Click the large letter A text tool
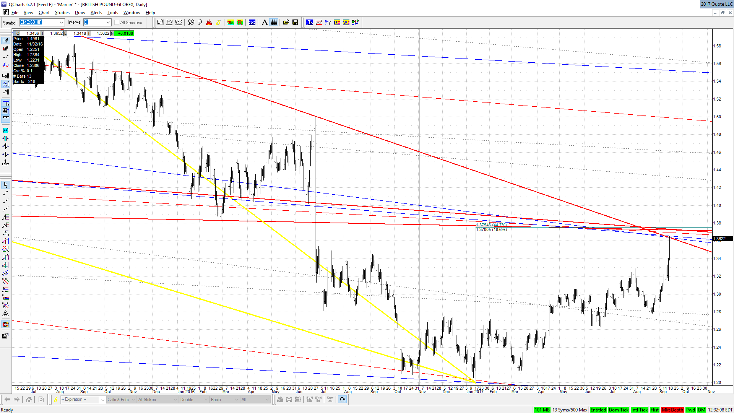This screenshot has width=734, height=413. [265, 23]
